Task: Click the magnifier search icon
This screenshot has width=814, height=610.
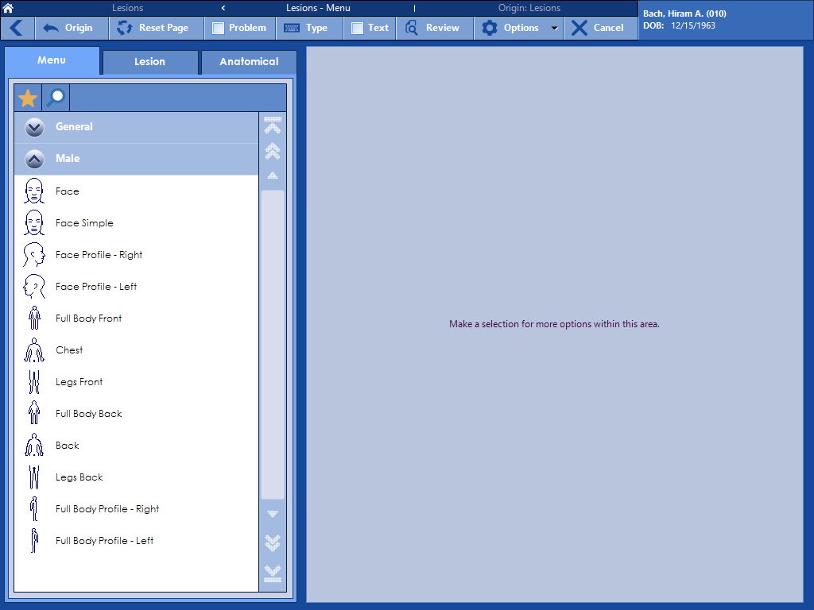Action: tap(56, 98)
